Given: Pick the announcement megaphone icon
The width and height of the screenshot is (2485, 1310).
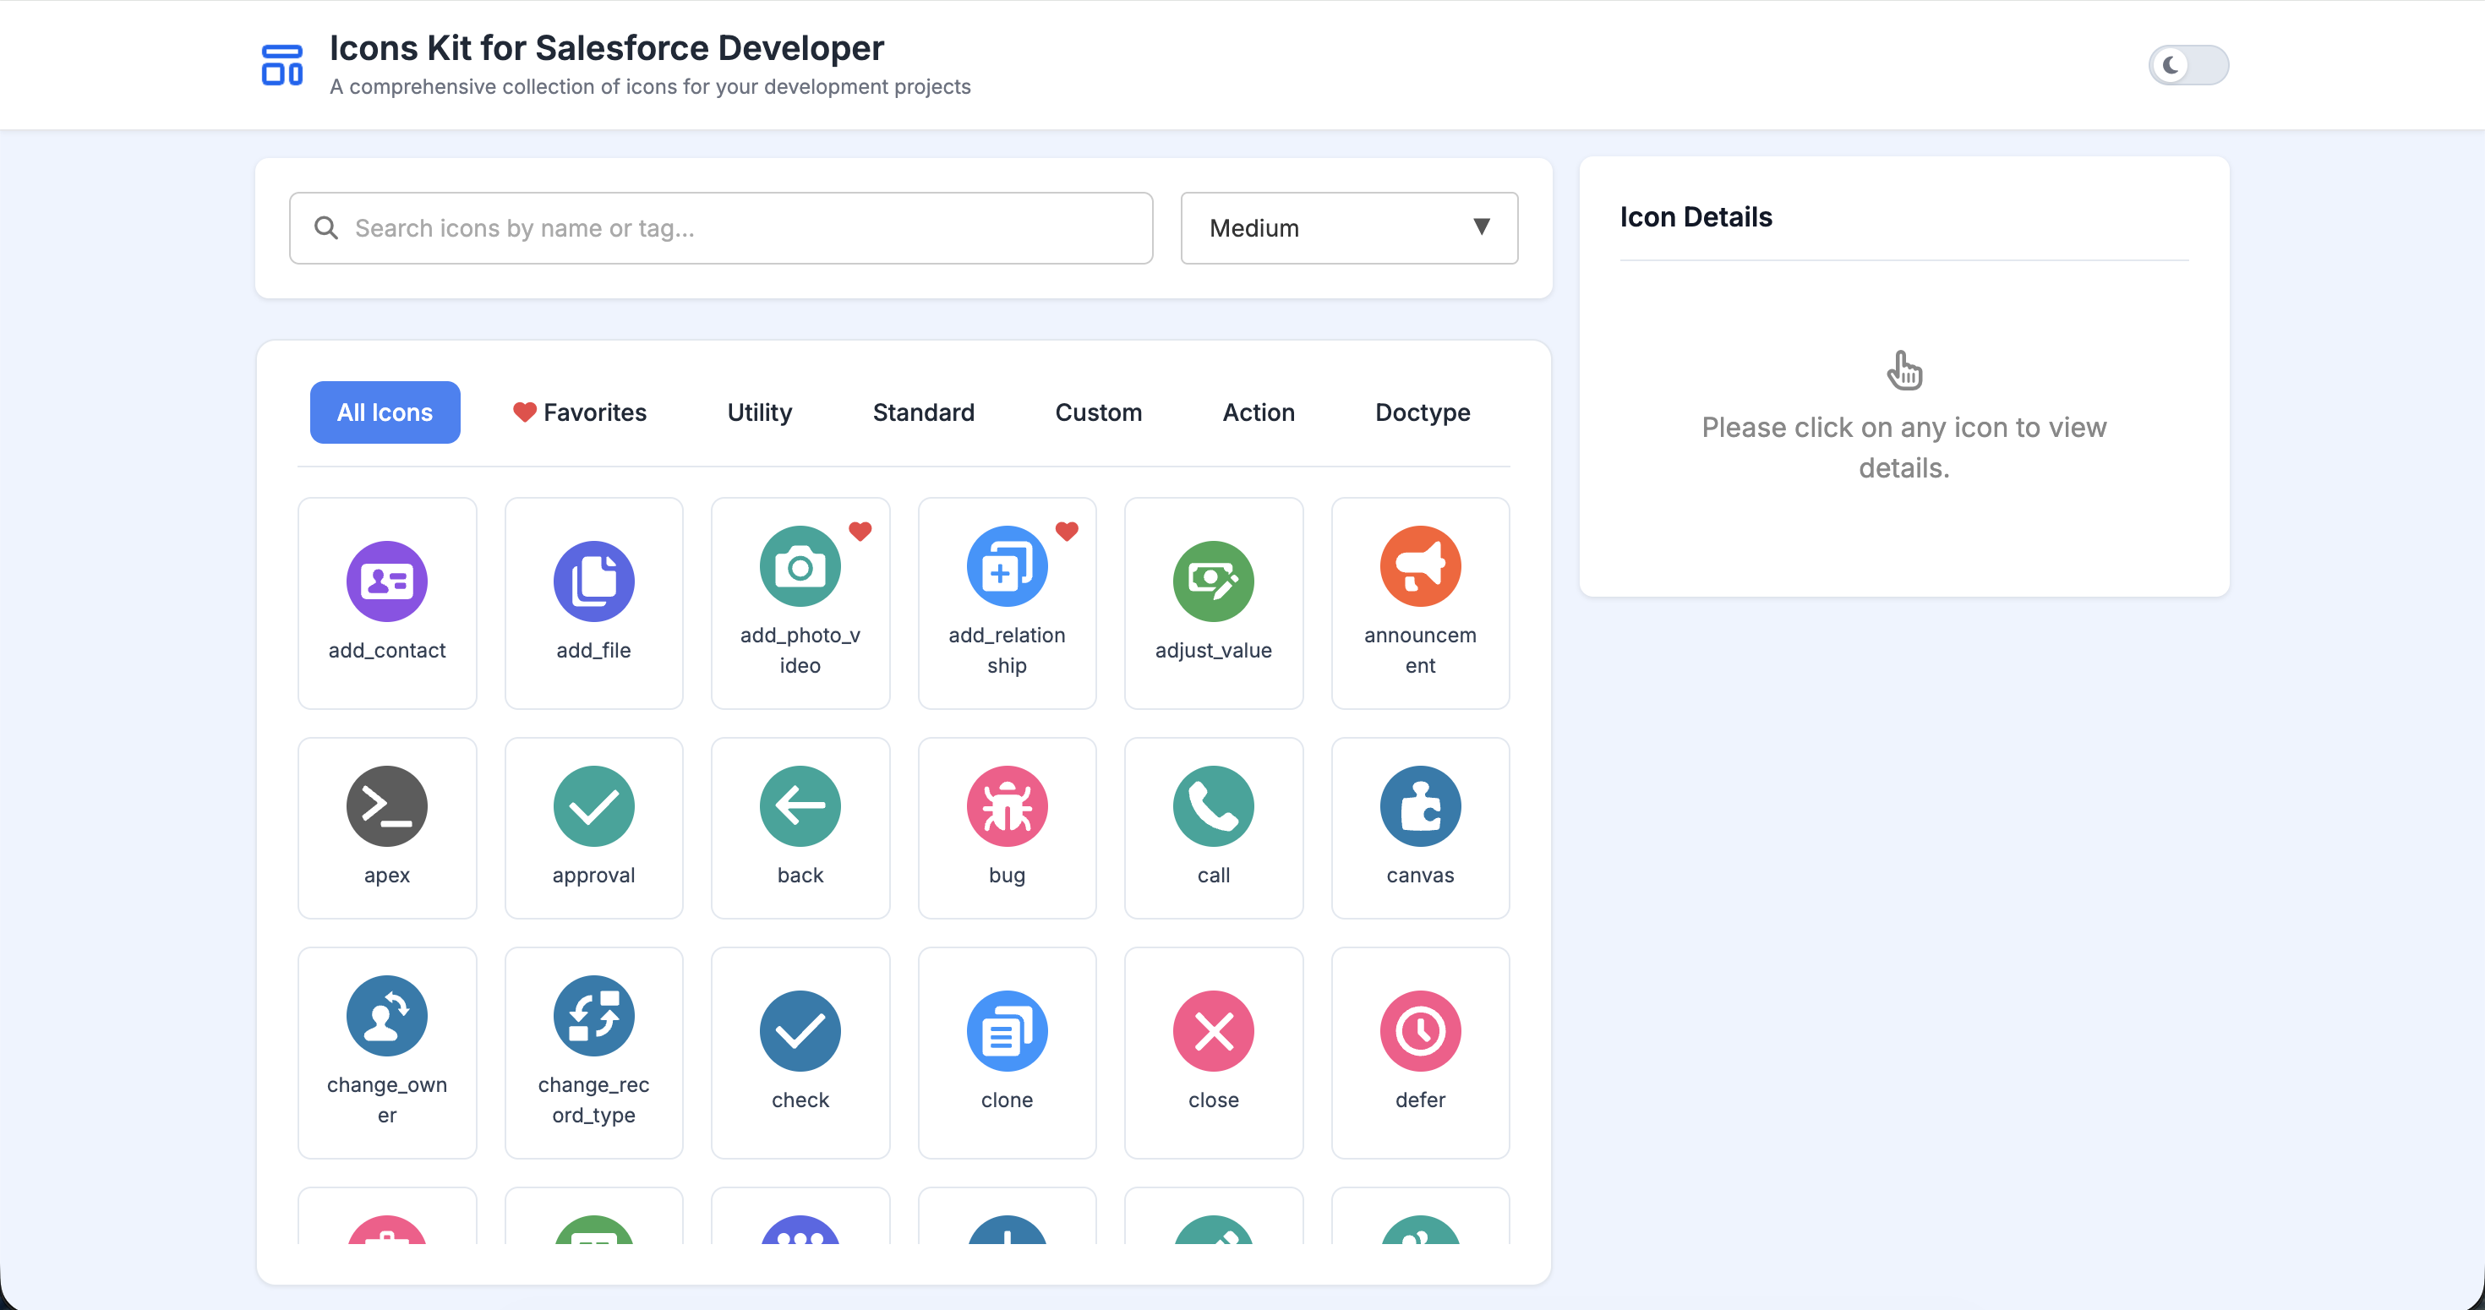Looking at the screenshot, I should click(1420, 566).
